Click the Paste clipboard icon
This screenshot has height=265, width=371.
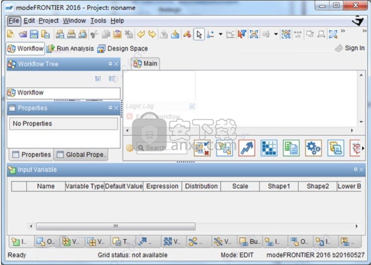118,34
